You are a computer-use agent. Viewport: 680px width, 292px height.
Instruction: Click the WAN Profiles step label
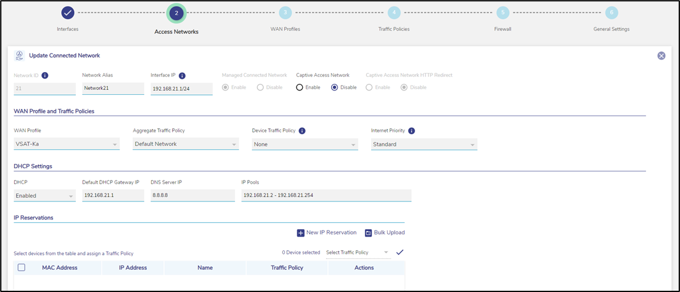click(x=285, y=29)
